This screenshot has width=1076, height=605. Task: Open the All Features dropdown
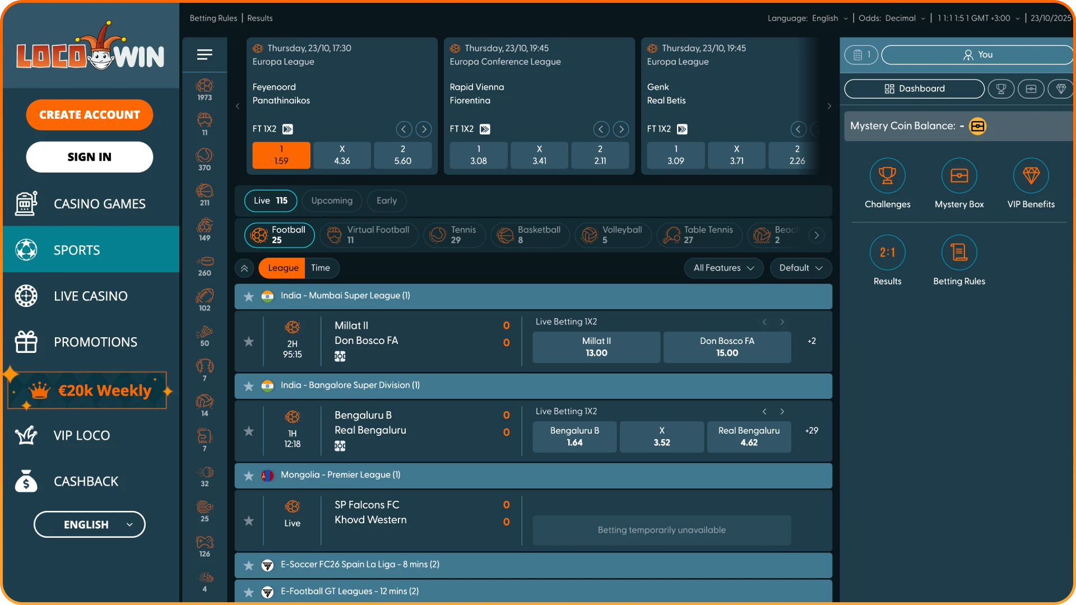[723, 268]
